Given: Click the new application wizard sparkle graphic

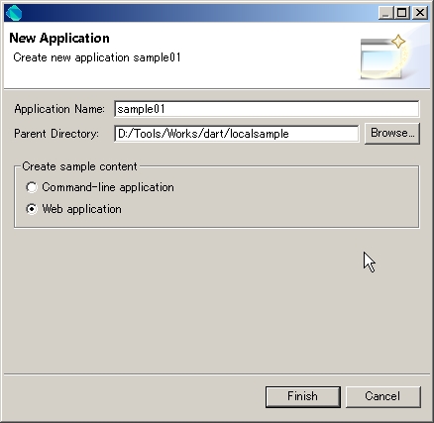Looking at the screenshot, I should [x=384, y=57].
